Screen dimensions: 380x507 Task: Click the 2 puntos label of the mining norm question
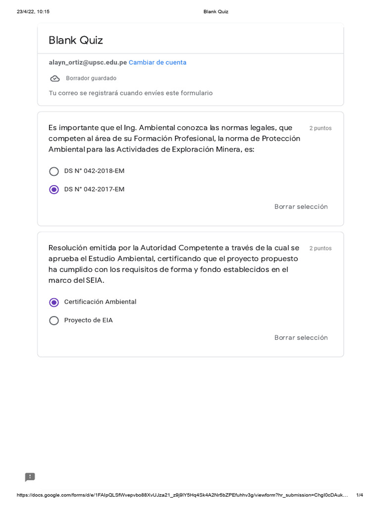point(321,128)
